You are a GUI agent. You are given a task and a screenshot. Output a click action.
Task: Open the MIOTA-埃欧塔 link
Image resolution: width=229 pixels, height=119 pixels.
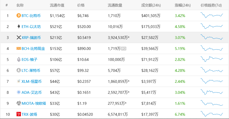[x=34, y=103]
